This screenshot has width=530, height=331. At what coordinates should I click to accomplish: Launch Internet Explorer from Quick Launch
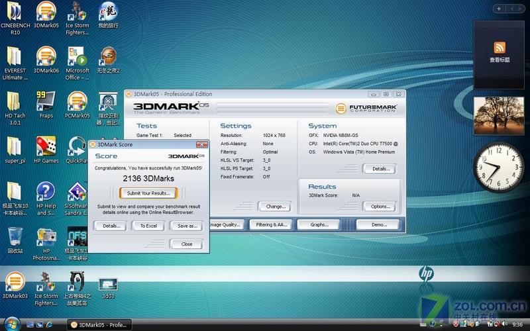click(49, 324)
